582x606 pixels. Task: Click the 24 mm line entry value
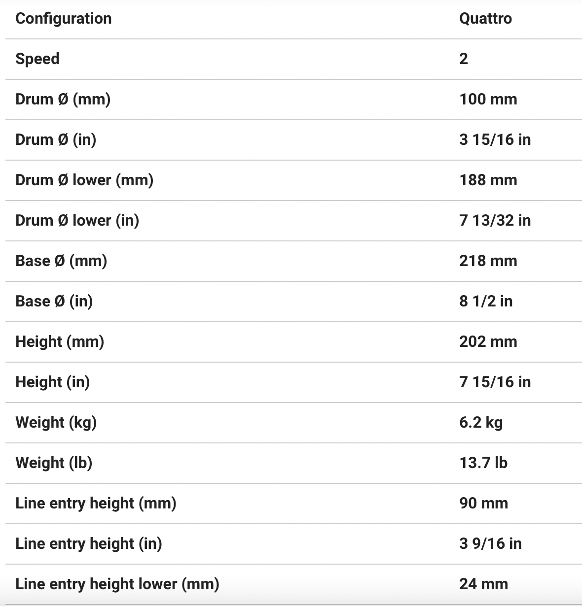tap(483, 584)
